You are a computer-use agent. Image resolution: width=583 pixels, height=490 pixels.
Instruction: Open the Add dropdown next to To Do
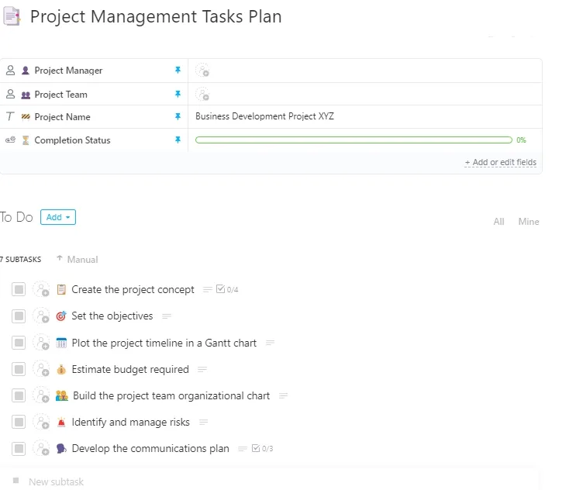click(58, 217)
